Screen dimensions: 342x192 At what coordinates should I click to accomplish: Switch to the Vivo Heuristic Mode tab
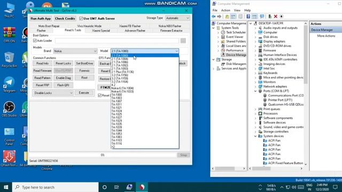[89, 26]
